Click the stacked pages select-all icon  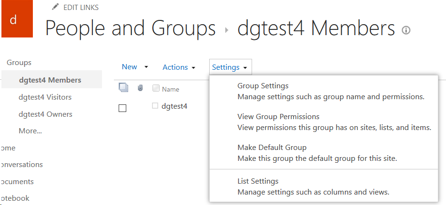coord(123,88)
